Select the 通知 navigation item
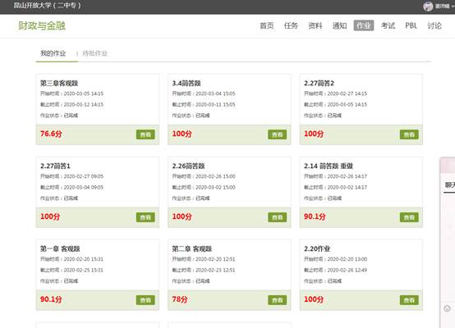The width and height of the screenshot is (455, 328). (x=339, y=25)
